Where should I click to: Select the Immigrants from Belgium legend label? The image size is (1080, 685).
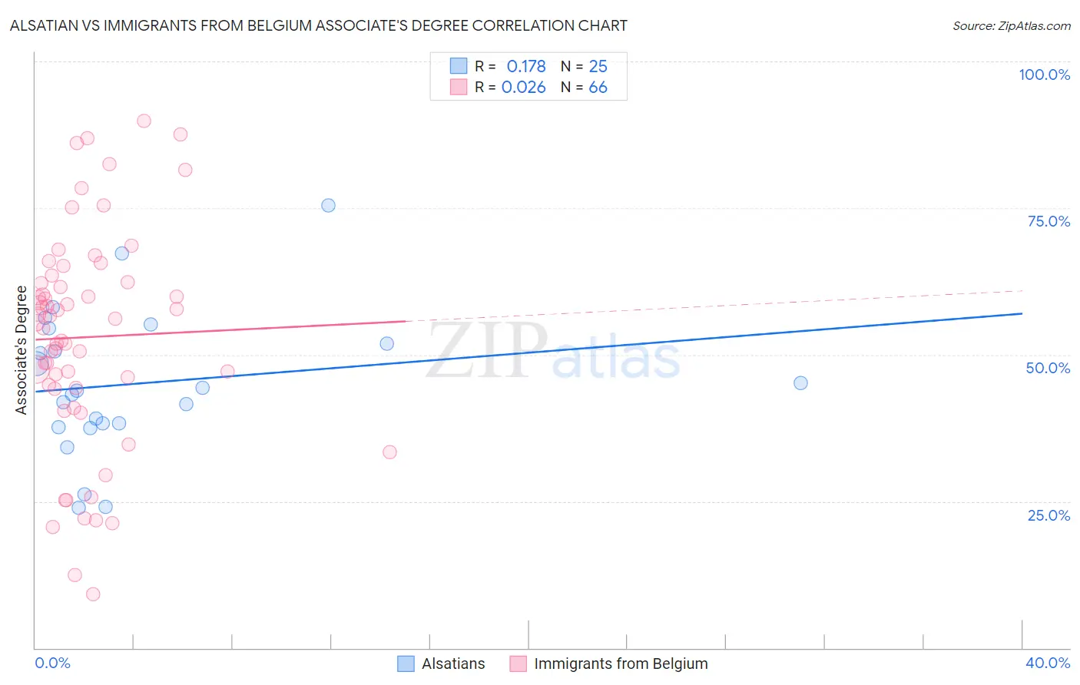621,663
